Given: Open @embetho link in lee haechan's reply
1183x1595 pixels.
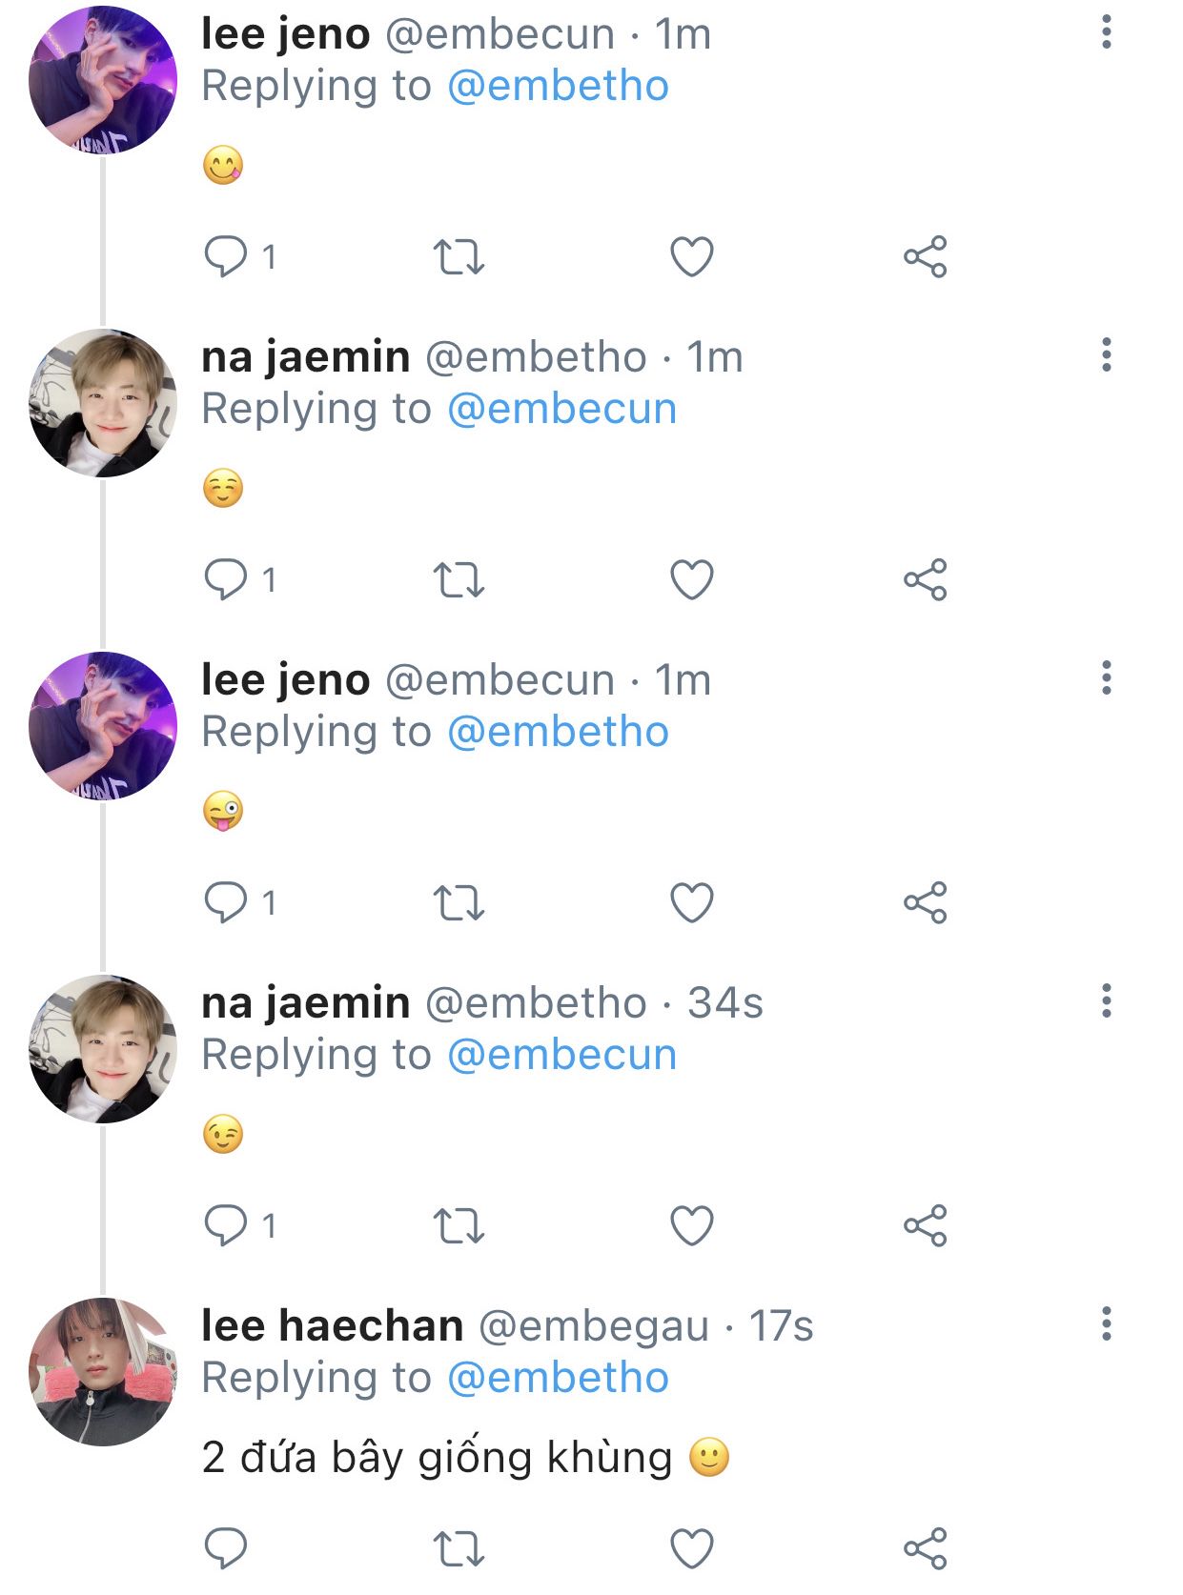Looking at the screenshot, I should (x=558, y=1378).
